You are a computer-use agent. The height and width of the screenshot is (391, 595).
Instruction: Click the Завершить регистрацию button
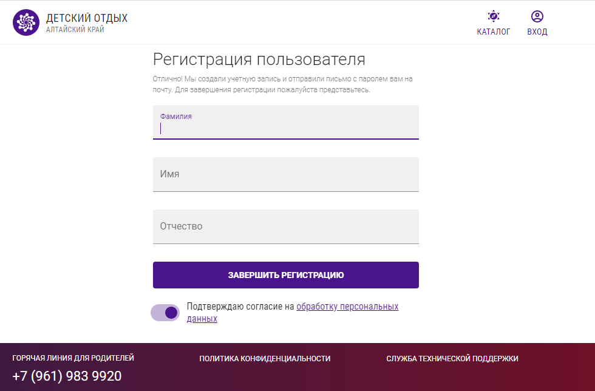pyautogui.click(x=286, y=275)
